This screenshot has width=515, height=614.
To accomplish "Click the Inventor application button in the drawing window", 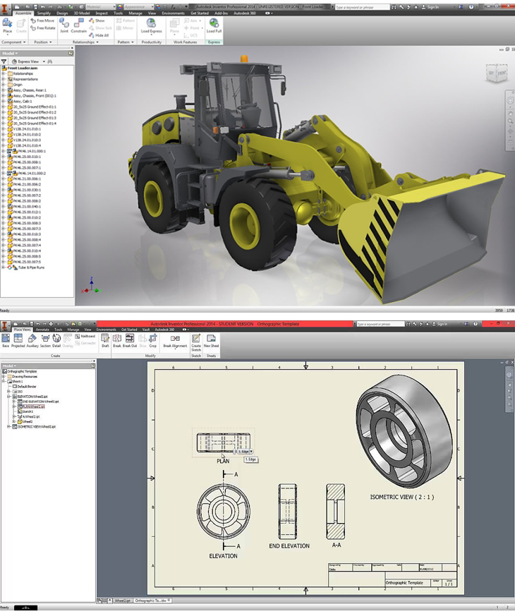I will [5, 326].
